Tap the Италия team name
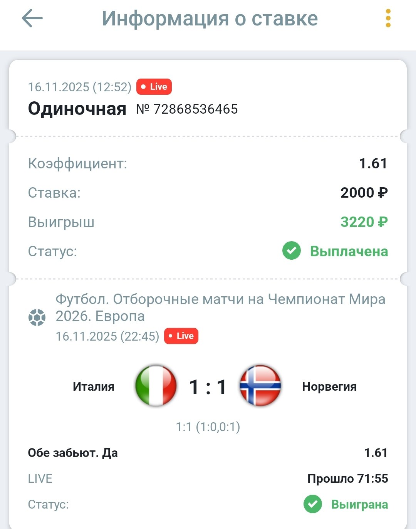The width and height of the screenshot is (416, 529). pos(94,386)
